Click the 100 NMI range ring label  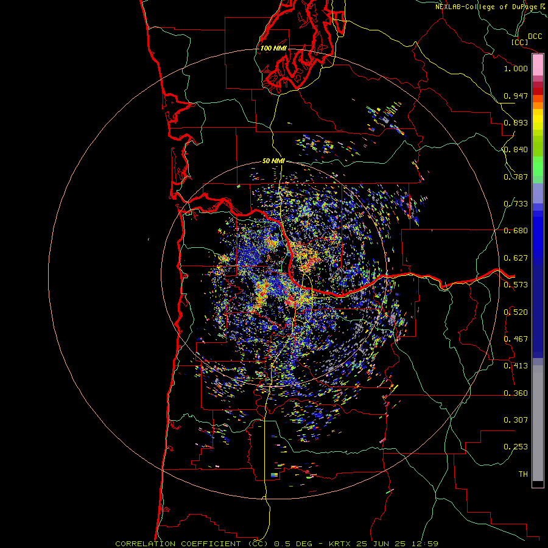coord(273,48)
